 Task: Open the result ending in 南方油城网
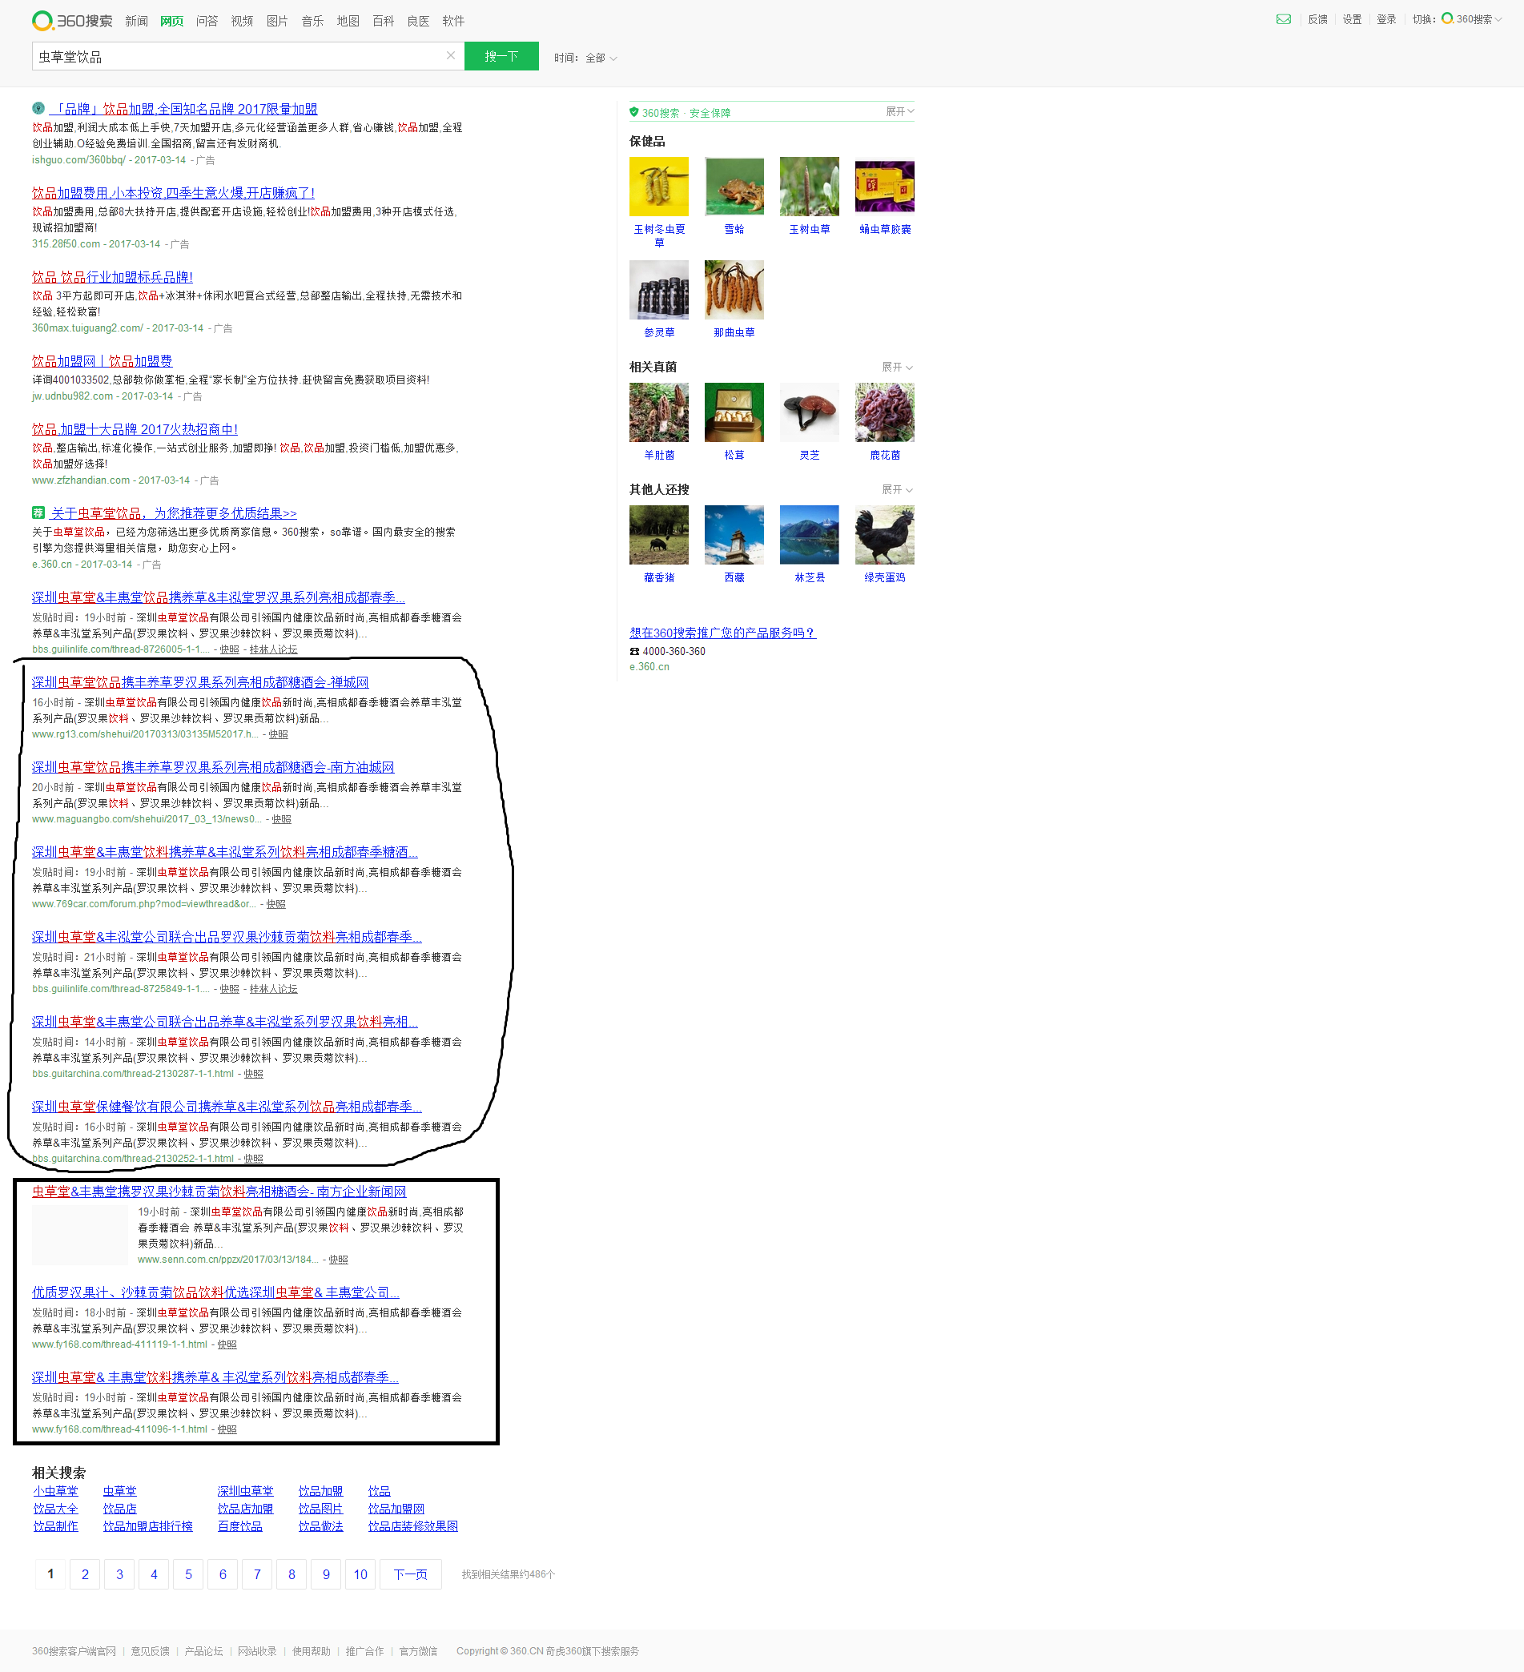pos(213,767)
